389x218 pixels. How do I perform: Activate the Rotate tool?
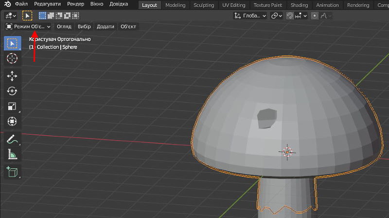pyautogui.click(x=12, y=91)
